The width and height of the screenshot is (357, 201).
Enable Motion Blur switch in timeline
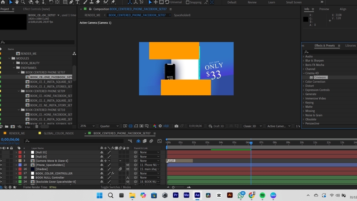click(151, 141)
